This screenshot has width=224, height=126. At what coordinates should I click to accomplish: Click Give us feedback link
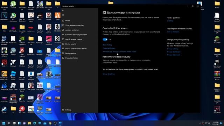173,32
